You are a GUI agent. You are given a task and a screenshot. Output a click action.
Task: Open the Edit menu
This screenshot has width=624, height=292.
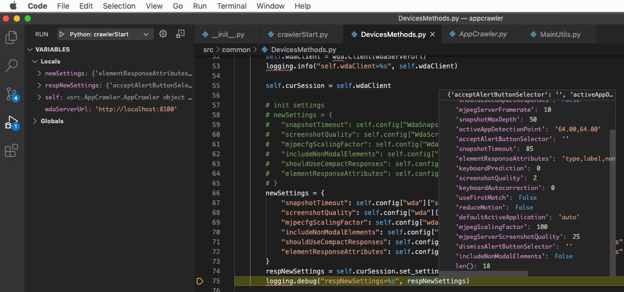[x=86, y=6]
